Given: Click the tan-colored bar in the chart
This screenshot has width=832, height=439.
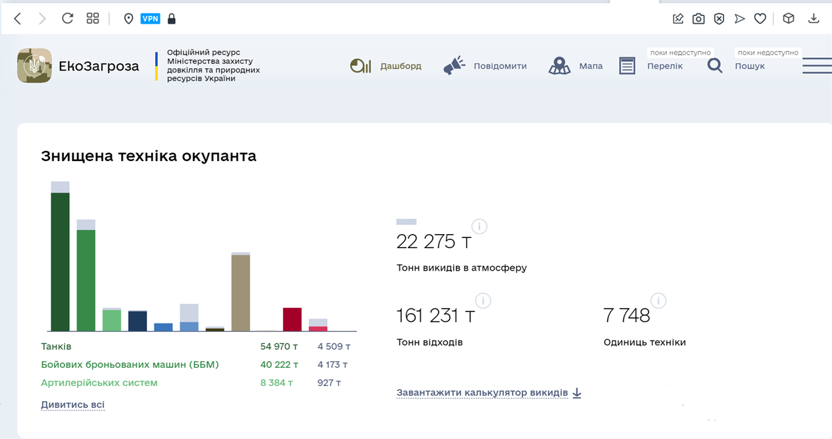Looking at the screenshot, I should (x=240, y=293).
